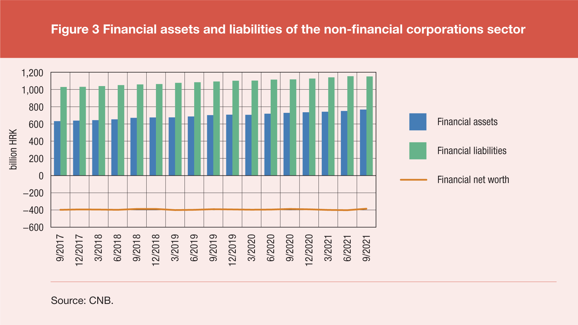Image resolution: width=578 pixels, height=325 pixels.
Task: Select the green liabilities bar for 9/2021
Action: (370, 126)
